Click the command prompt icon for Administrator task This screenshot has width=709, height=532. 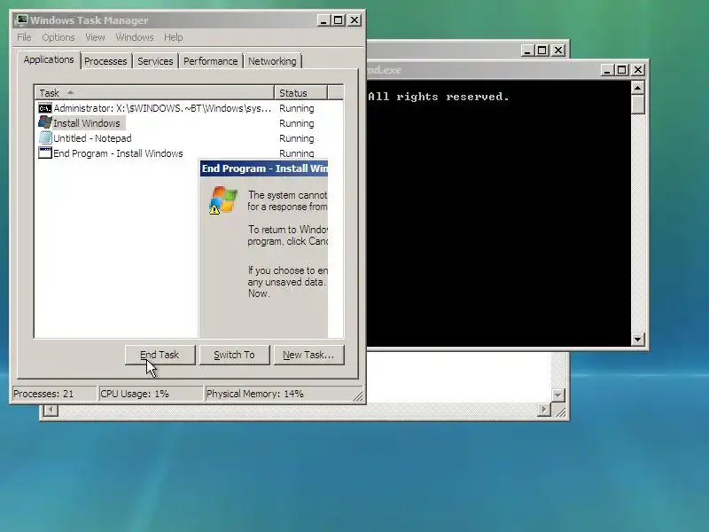(x=45, y=108)
